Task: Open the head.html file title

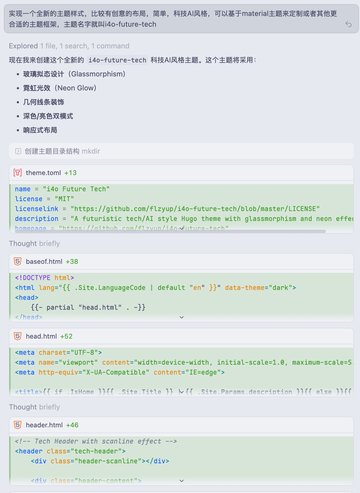Action: [41, 336]
